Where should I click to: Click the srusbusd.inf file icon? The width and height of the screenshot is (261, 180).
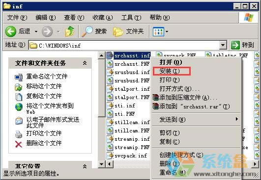(110, 72)
